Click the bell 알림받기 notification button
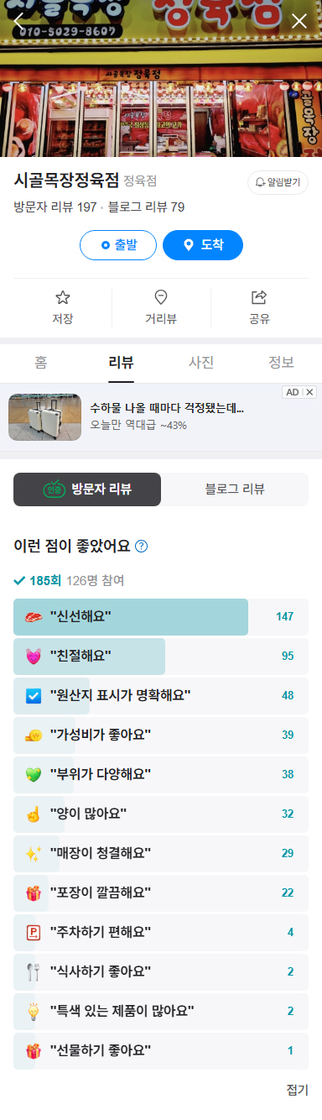322x1120 pixels. click(x=278, y=182)
